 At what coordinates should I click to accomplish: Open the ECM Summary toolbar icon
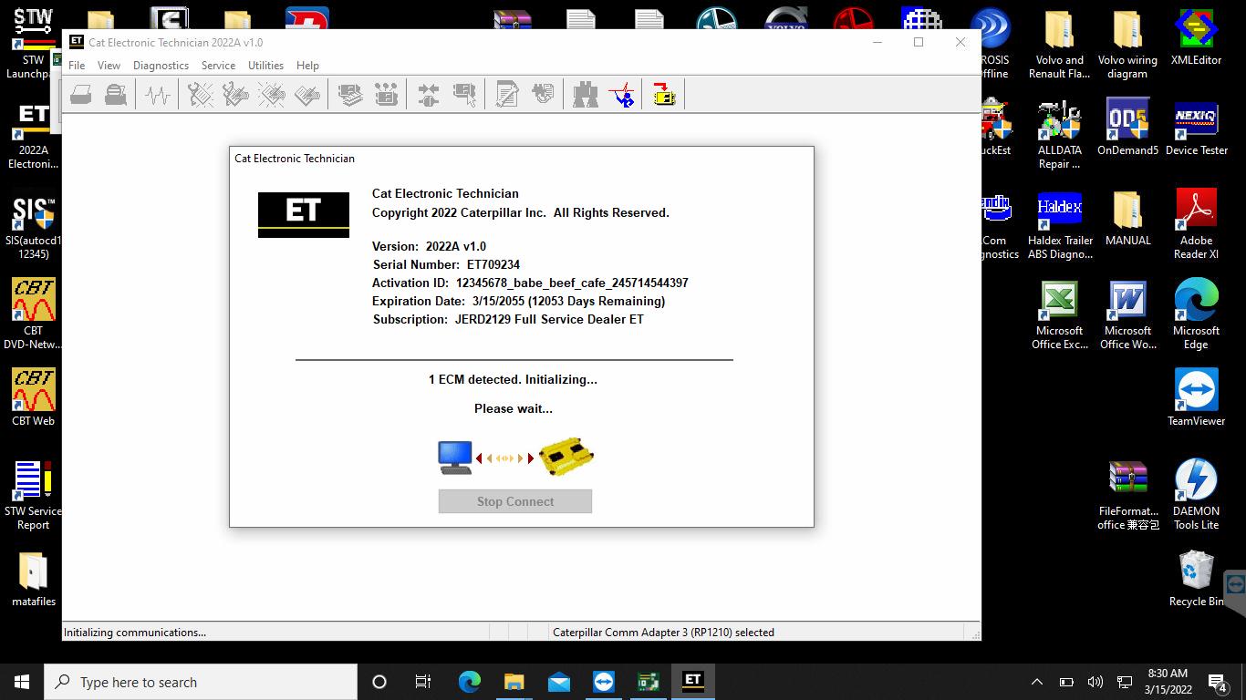point(350,94)
